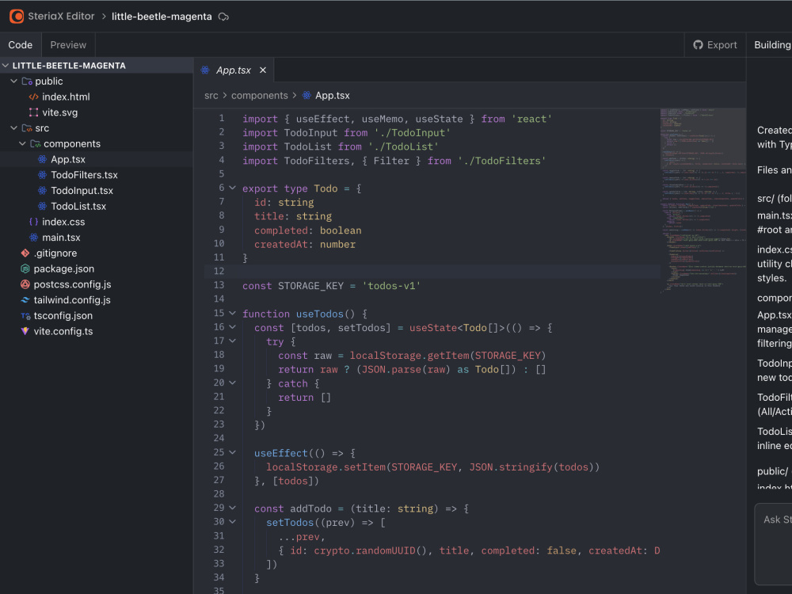The height and width of the screenshot is (594, 792).
Task: Click the Ask chat input field
Action: pyautogui.click(x=773, y=544)
